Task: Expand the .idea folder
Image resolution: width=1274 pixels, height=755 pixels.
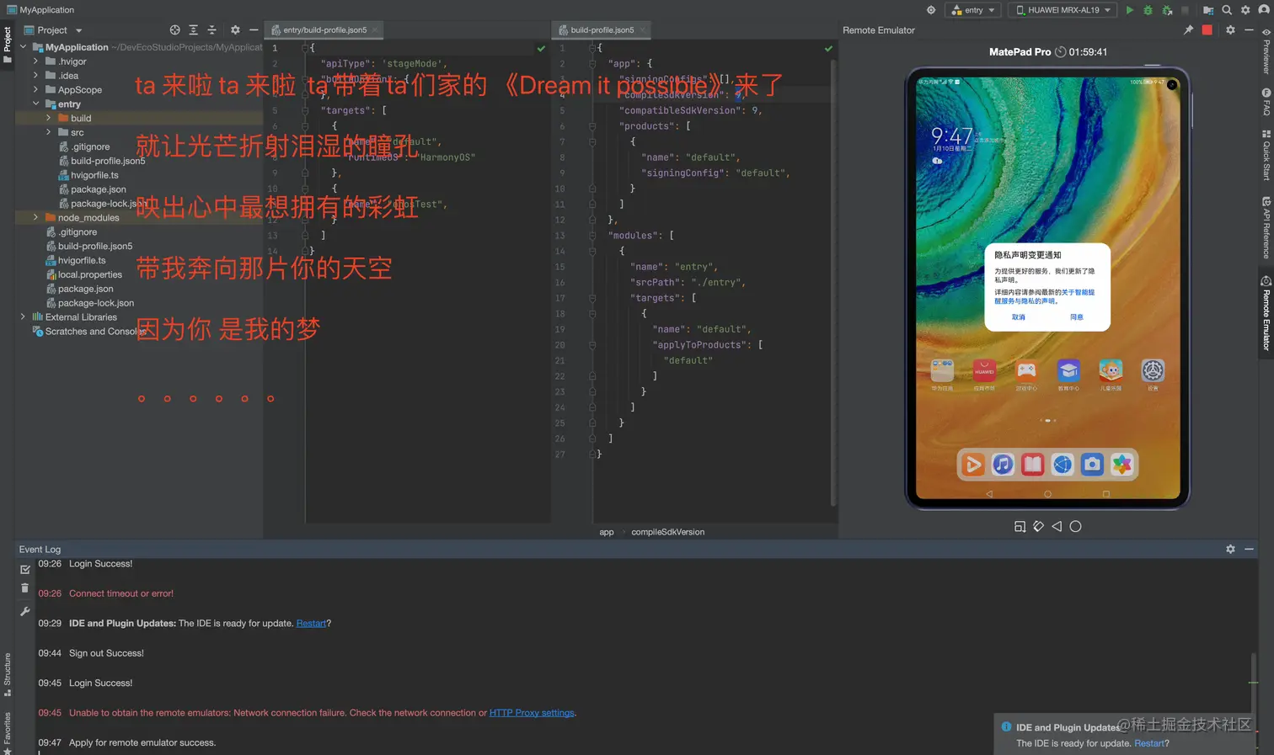Action: click(35, 76)
